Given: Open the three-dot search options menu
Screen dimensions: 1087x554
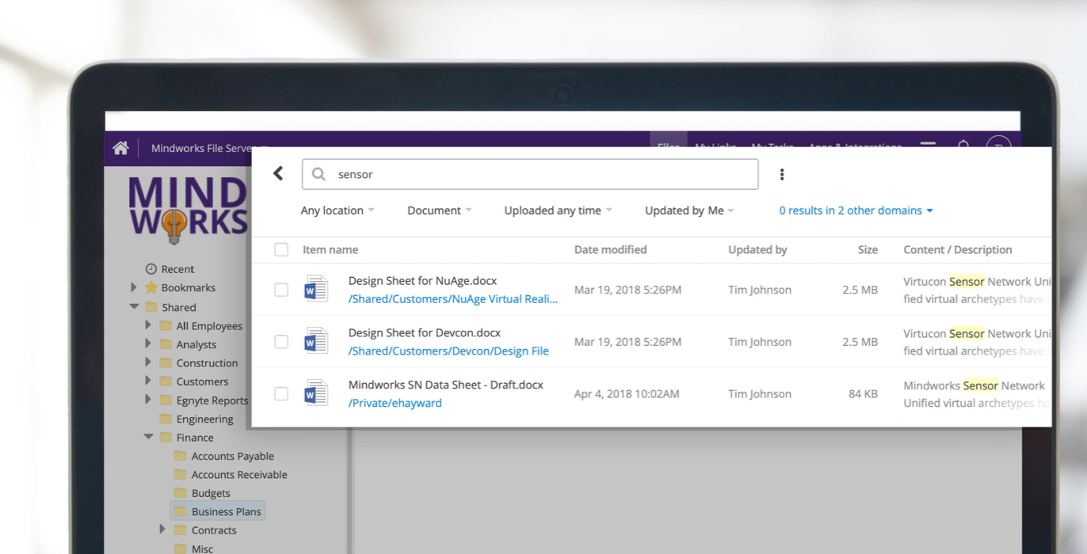Looking at the screenshot, I should [x=781, y=174].
